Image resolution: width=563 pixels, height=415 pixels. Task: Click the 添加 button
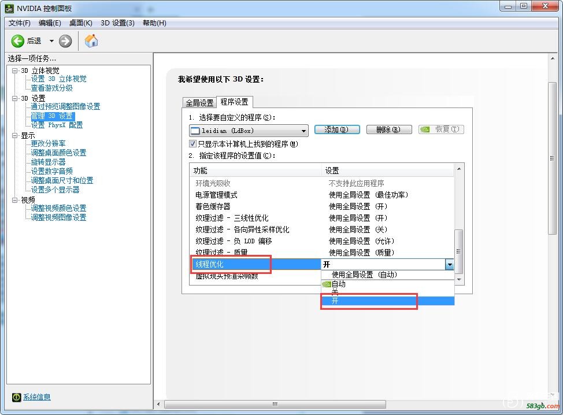click(x=337, y=129)
